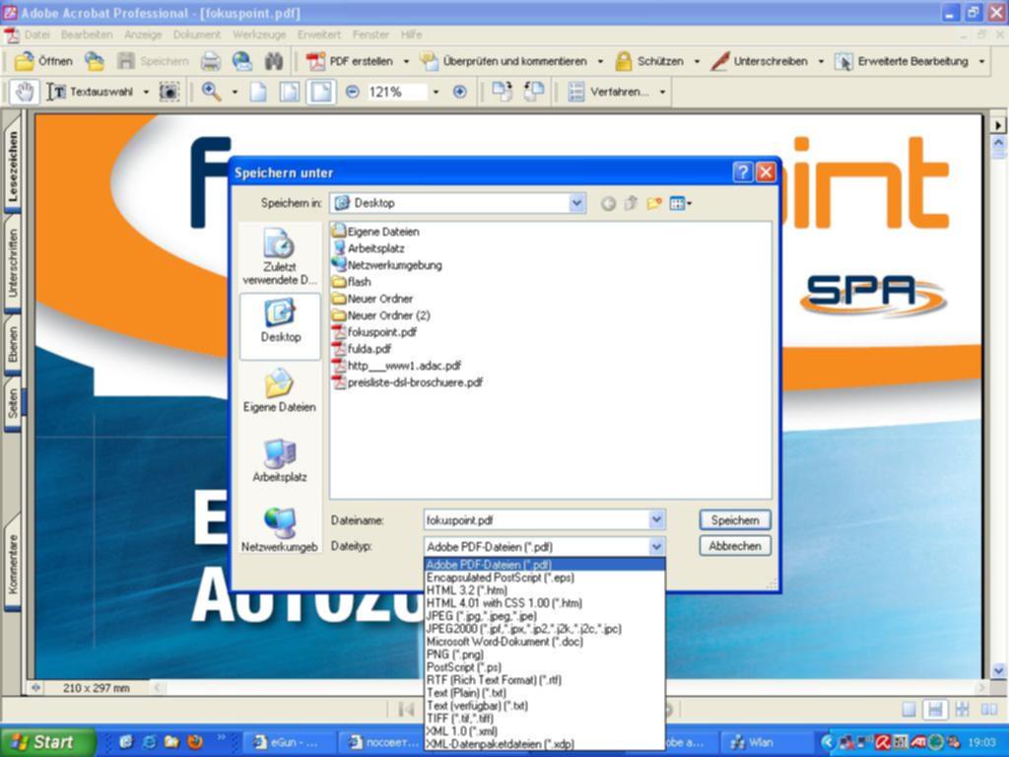The height and width of the screenshot is (757, 1009).
Task: Choose PNG (*.png) in the list
Action: tap(454, 654)
